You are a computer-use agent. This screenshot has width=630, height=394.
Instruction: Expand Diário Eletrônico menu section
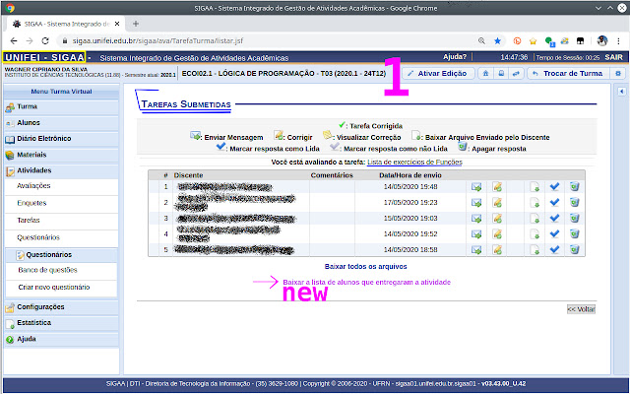pyautogui.click(x=61, y=139)
